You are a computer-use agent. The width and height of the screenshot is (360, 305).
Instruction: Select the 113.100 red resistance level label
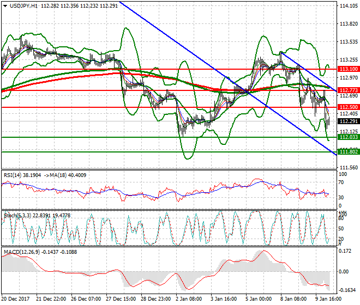point(349,69)
